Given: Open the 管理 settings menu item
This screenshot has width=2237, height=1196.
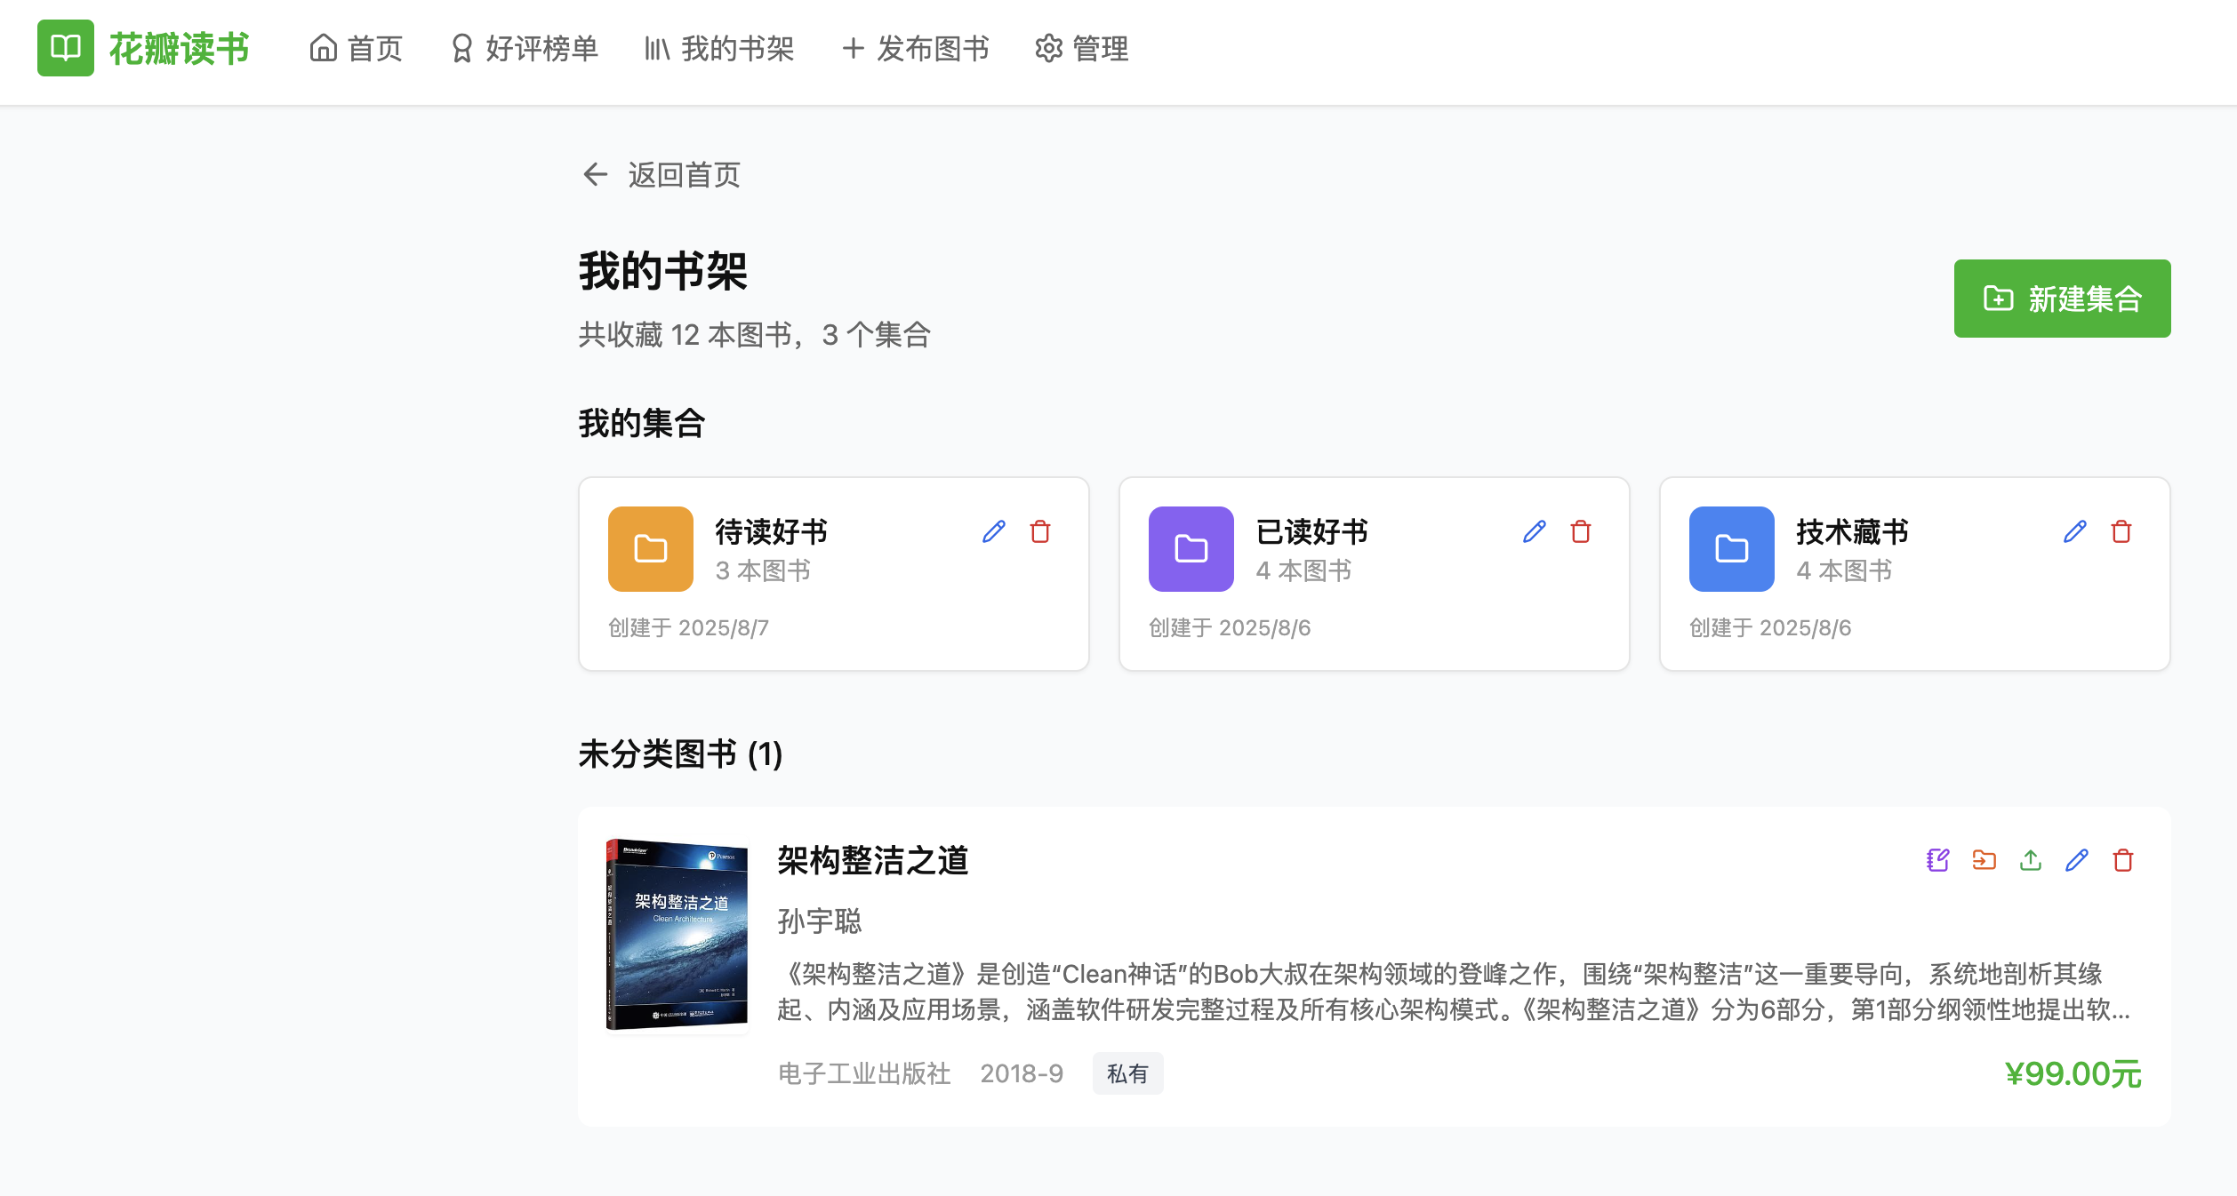Looking at the screenshot, I should 1082,48.
